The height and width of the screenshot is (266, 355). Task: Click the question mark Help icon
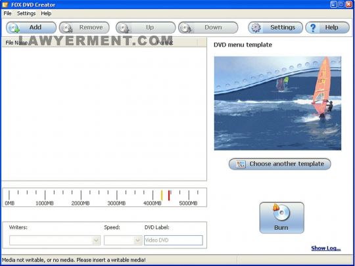pyautogui.click(x=313, y=28)
